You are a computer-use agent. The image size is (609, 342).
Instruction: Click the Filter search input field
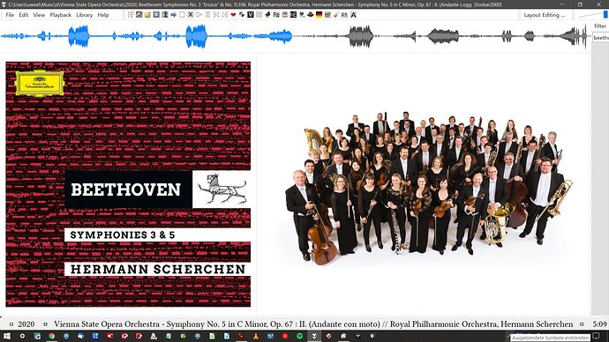tap(601, 38)
